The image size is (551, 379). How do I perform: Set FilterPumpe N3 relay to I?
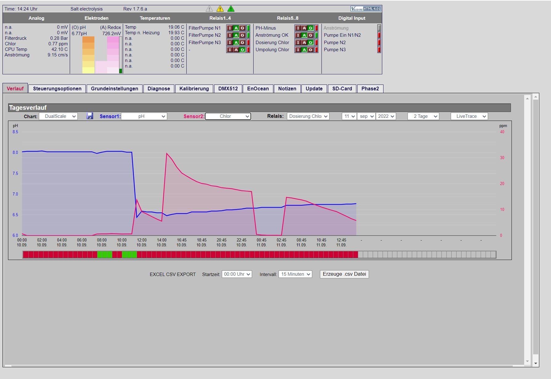coord(230,43)
